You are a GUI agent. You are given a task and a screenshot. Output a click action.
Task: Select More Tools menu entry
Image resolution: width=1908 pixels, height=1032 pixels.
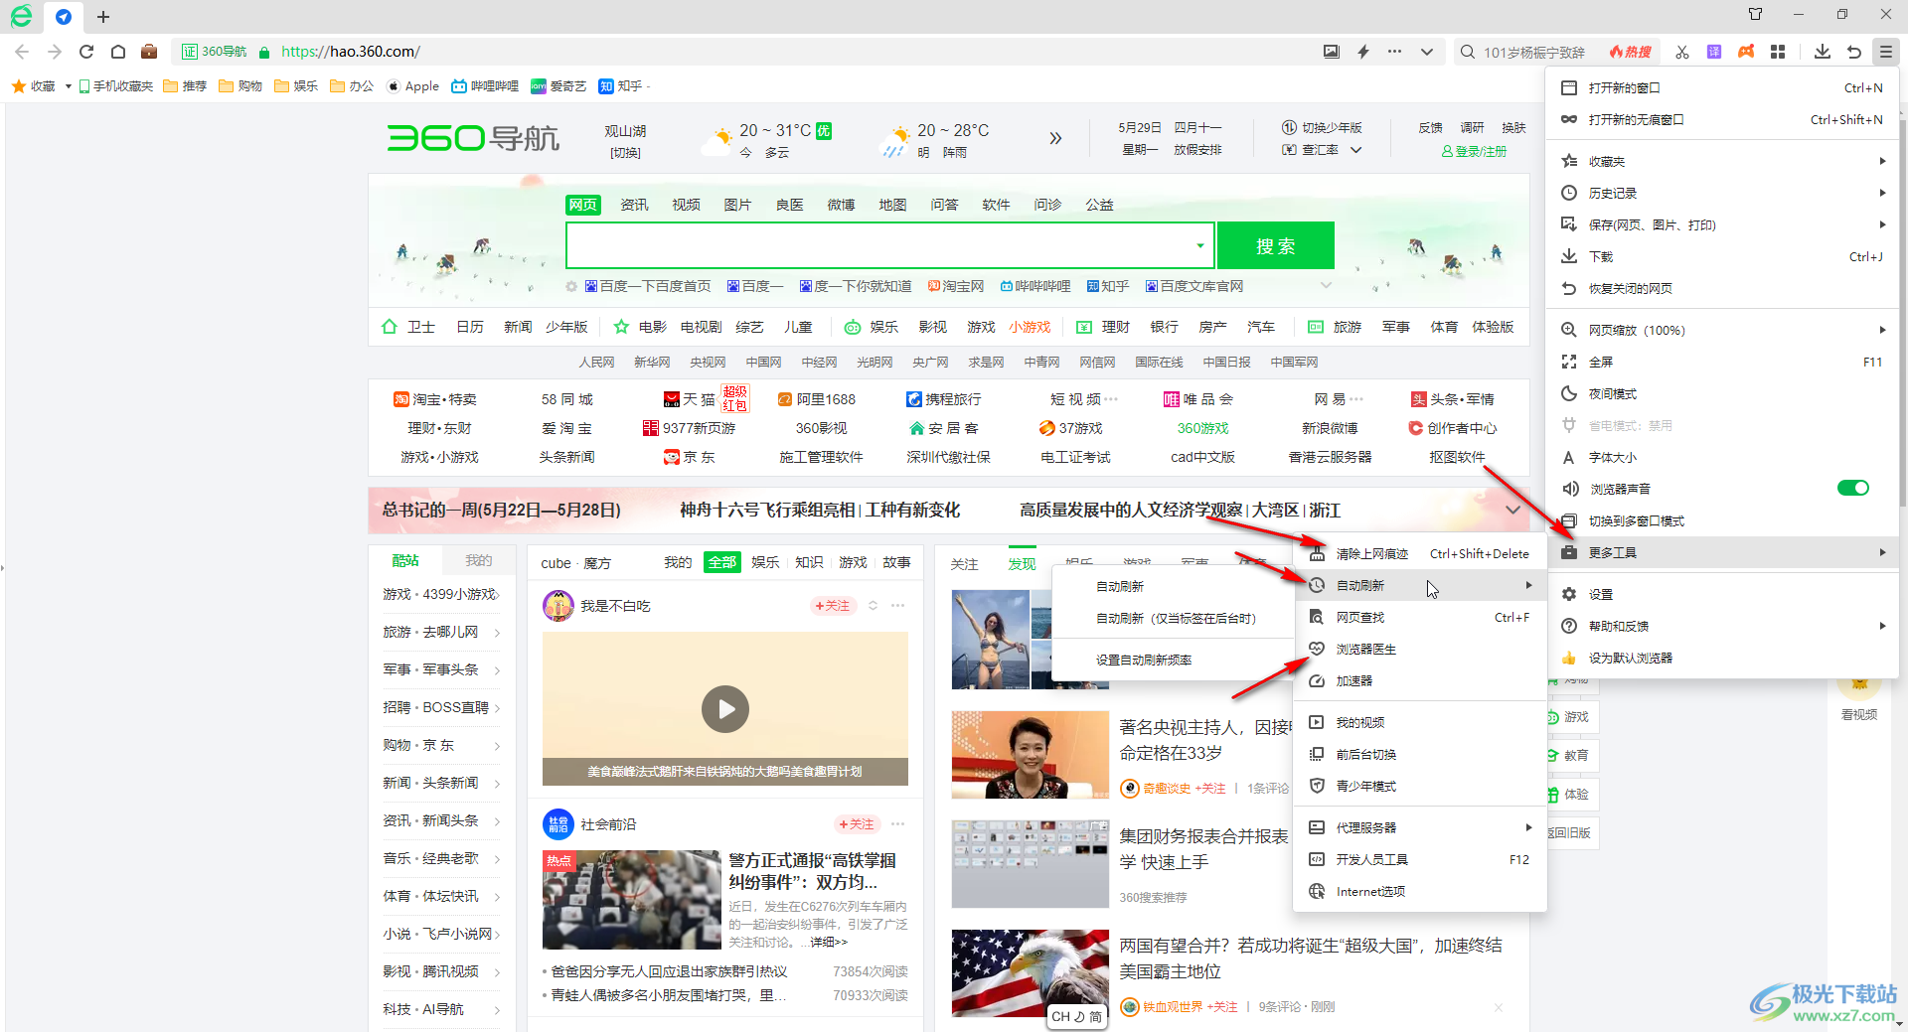click(1722, 552)
